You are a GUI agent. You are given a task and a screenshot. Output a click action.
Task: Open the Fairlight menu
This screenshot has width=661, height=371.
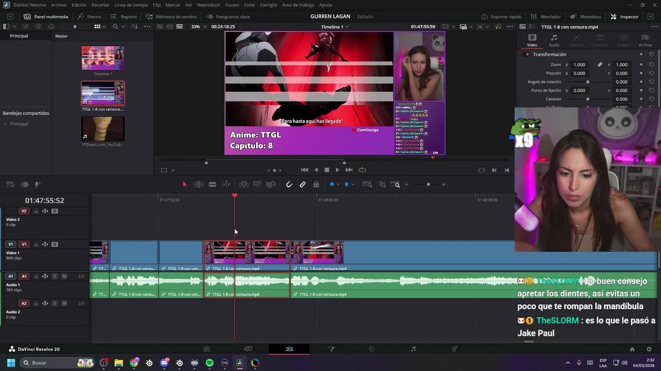tap(269, 5)
